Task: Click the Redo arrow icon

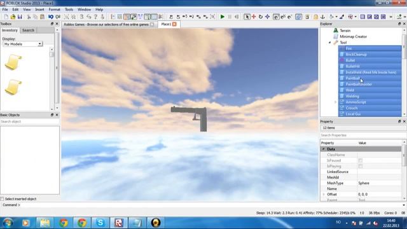Action: (x=58, y=17)
